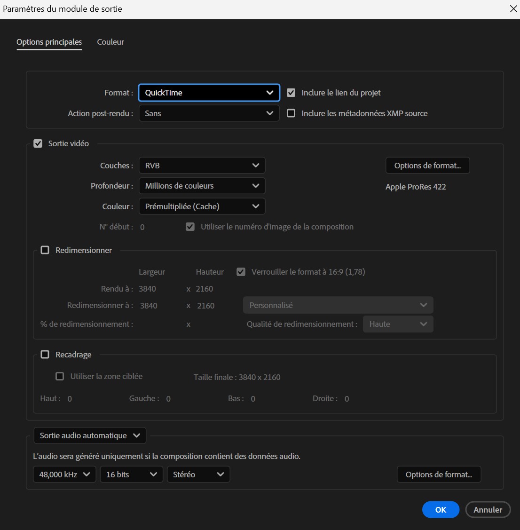Open the 16 bits depth dropdown
Image resolution: width=520 pixels, height=530 pixels.
[x=131, y=475]
